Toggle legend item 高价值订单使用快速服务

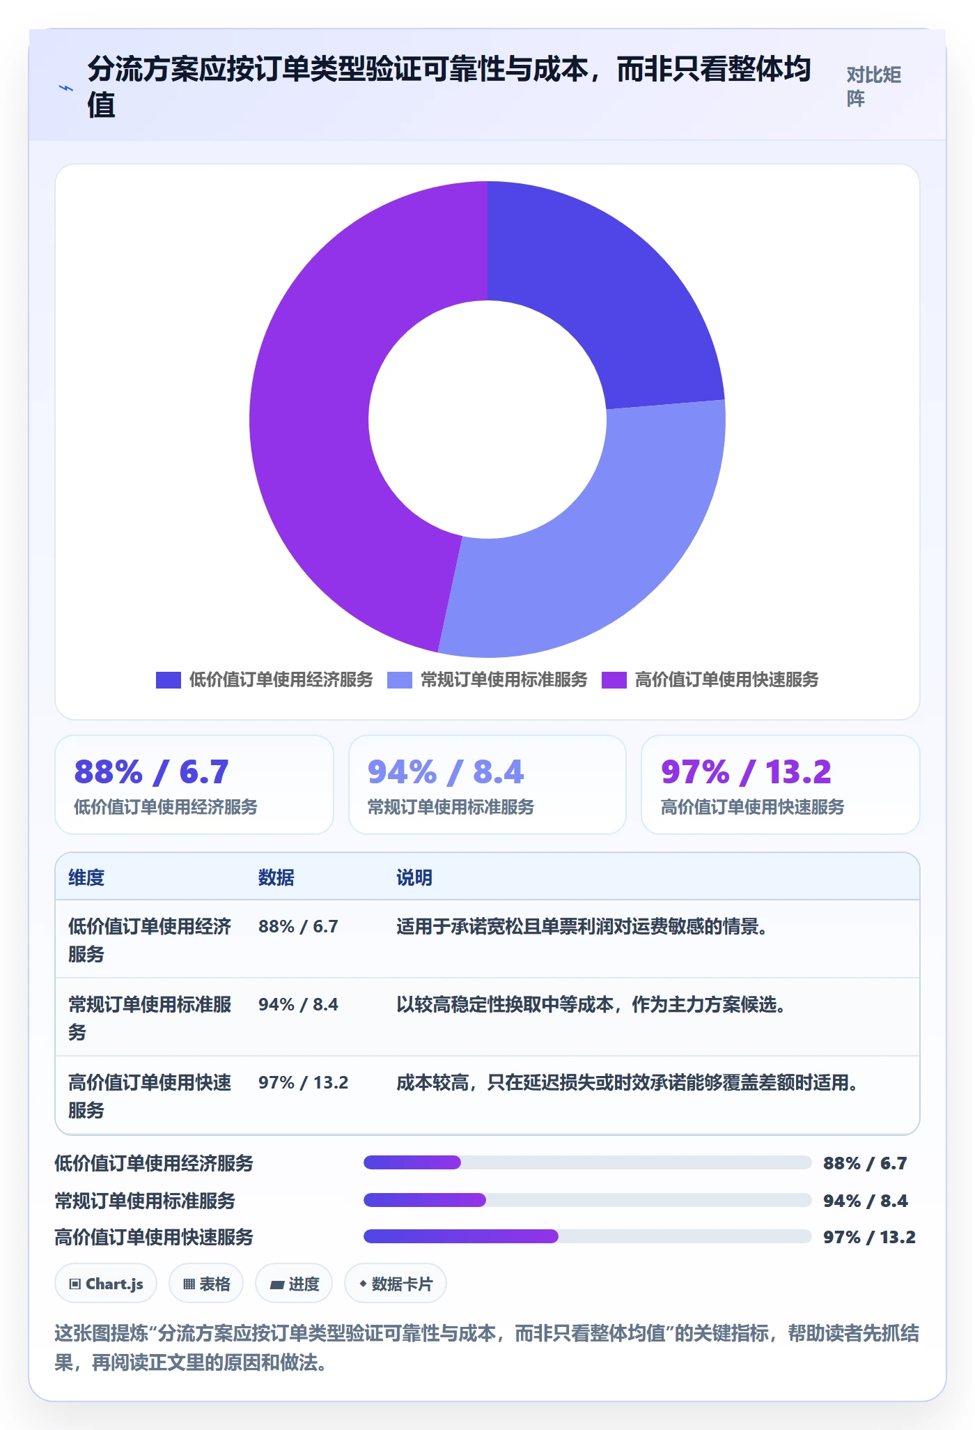(710, 679)
